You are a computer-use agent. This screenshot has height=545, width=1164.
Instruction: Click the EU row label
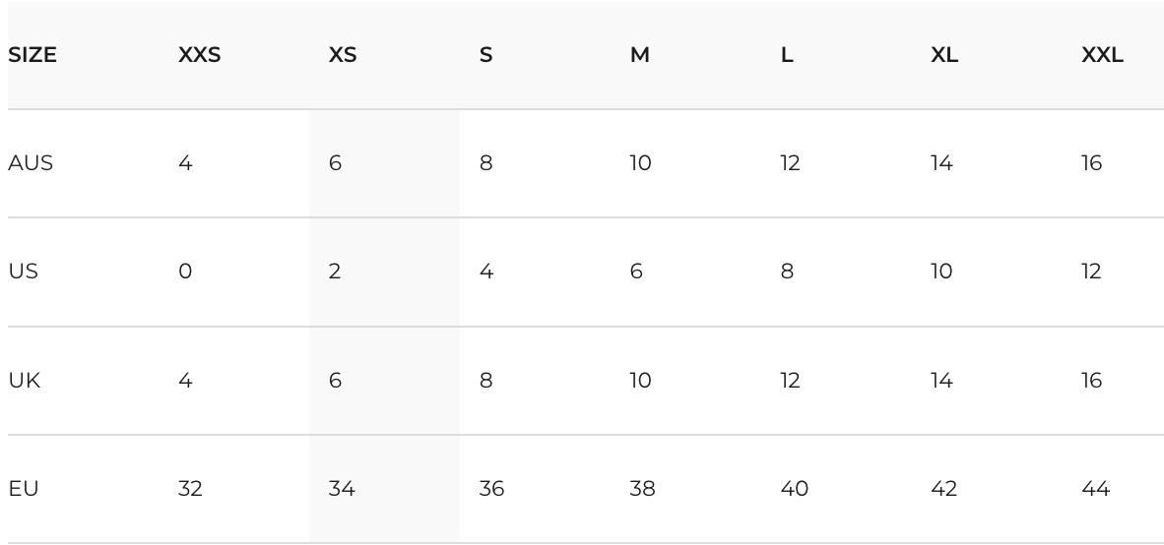23,489
